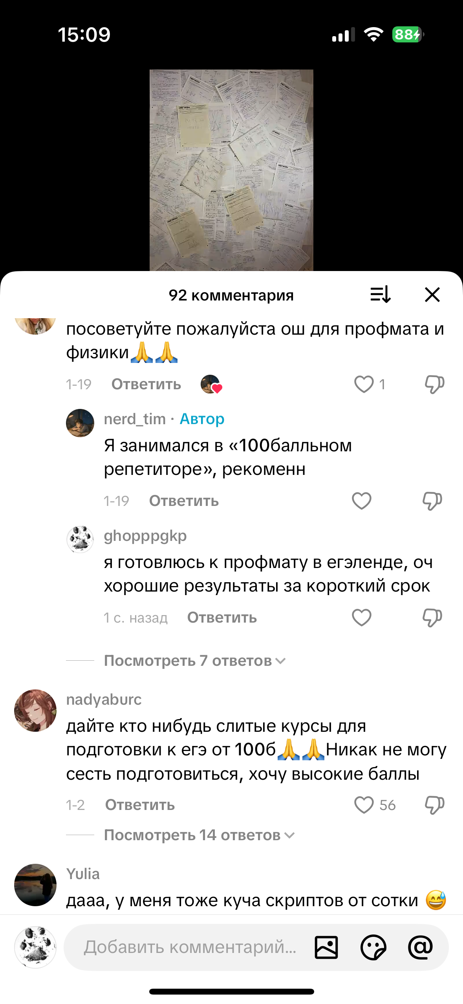The width and height of the screenshot is (463, 1004).
Task: Reply to ghopppgkp's comment
Action: (x=222, y=617)
